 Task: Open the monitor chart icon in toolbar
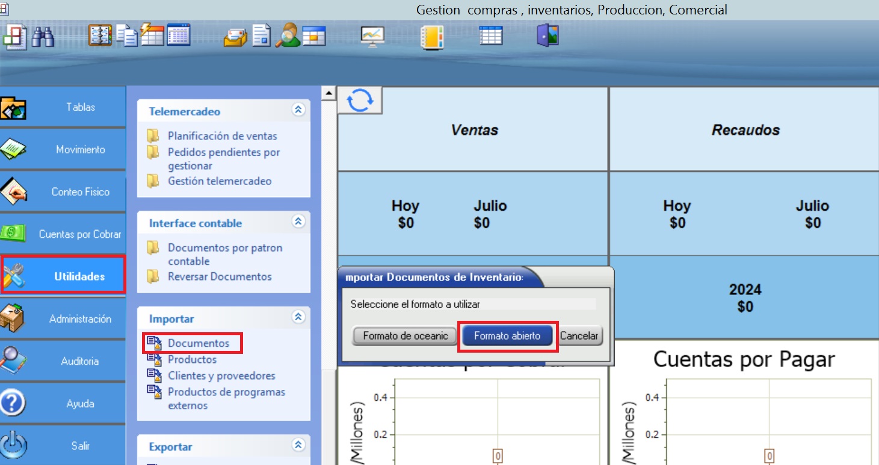(372, 37)
